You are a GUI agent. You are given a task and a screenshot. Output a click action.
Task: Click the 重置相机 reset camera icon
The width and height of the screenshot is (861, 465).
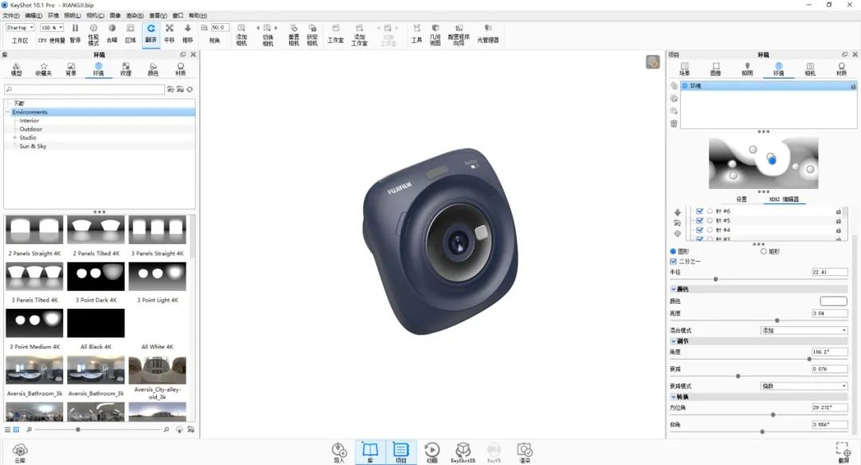(293, 29)
